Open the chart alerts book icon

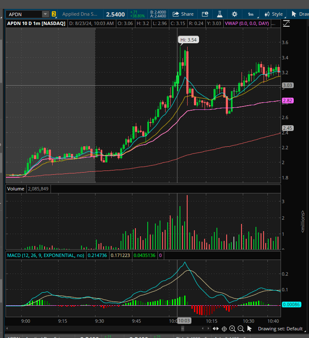point(205,14)
